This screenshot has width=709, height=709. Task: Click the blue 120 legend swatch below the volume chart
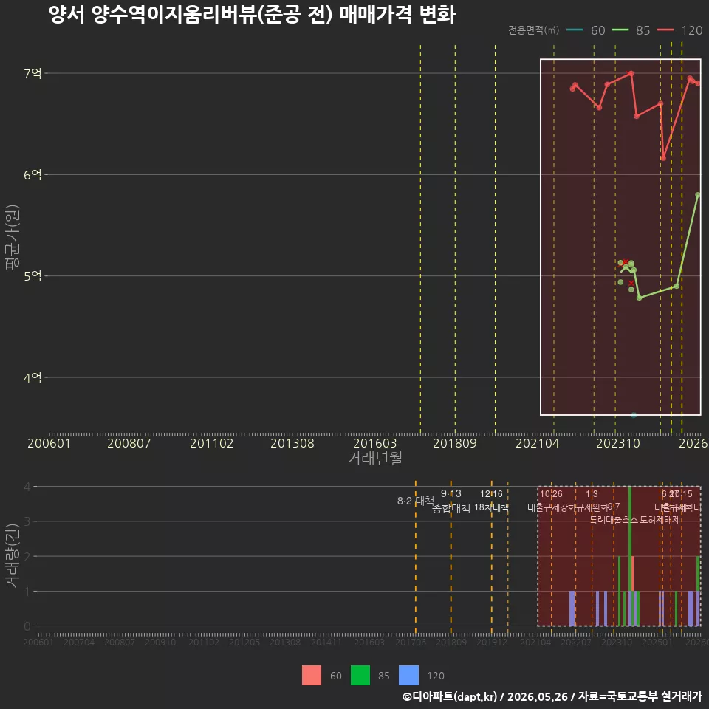pos(408,675)
